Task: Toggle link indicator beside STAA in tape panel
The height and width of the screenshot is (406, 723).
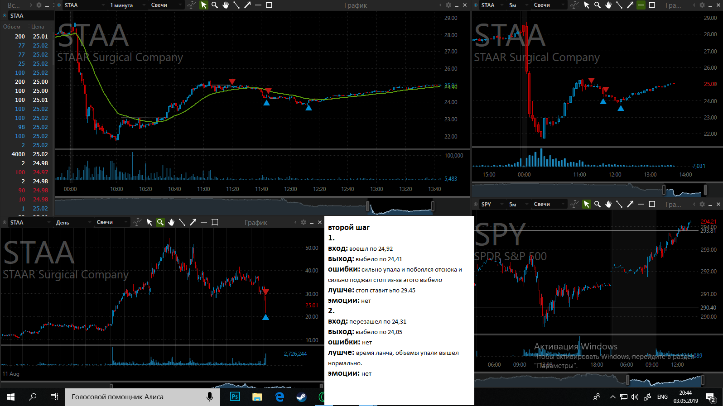Action: [x=5, y=15]
